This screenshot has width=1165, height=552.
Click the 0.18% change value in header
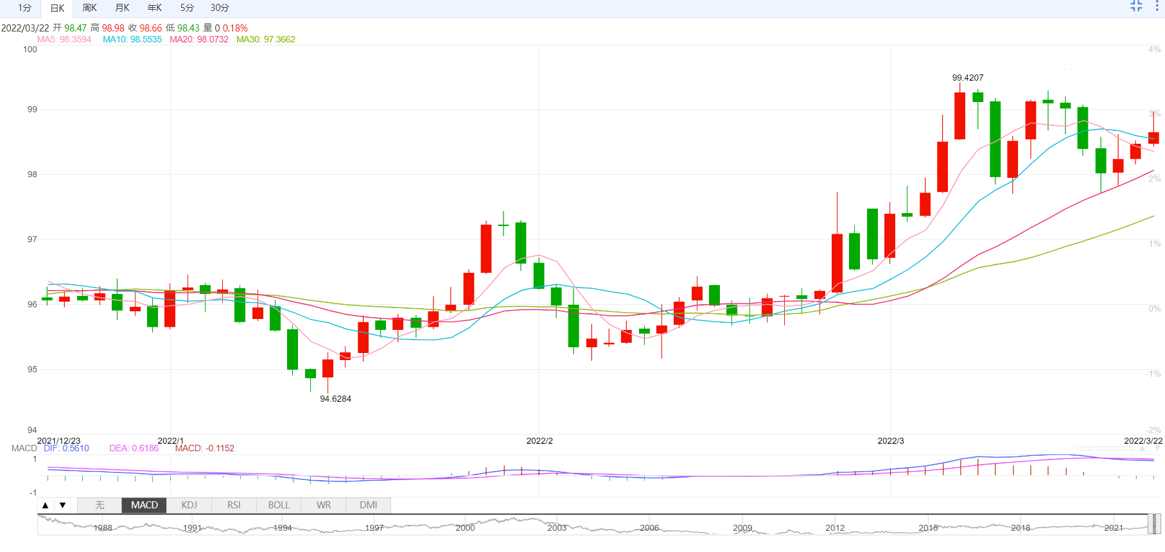click(x=235, y=28)
